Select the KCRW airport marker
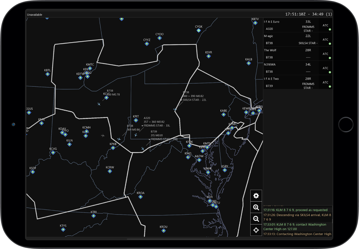 click(x=110, y=171)
